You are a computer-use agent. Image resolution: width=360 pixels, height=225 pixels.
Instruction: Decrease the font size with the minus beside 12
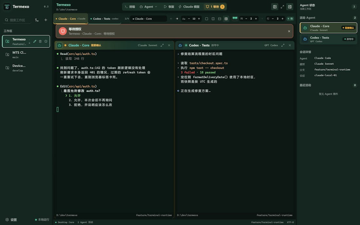(189, 19)
